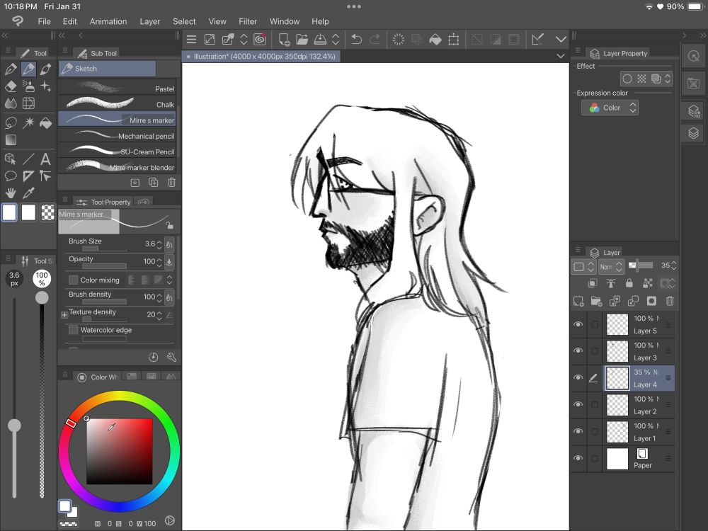This screenshot has height=531, width=708.
Task: Choose the Eyedropper tool in the tool palette
Action: [x=28, y=193]
